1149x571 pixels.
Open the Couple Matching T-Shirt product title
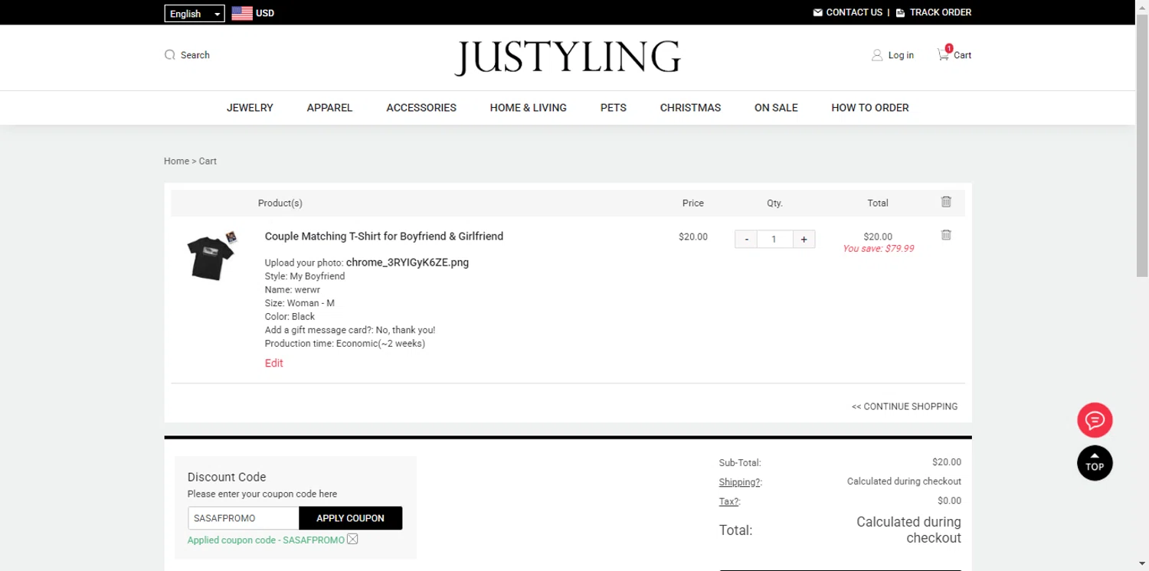[384, 237]
